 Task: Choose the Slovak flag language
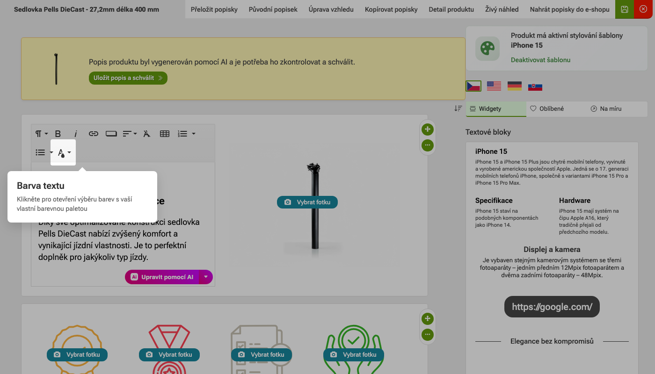[535, 86]
